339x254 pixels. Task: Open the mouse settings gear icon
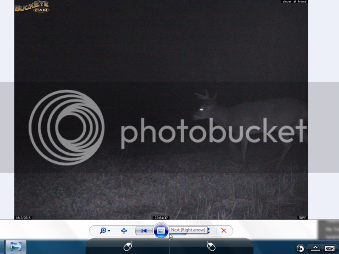[x=300, y=248]
